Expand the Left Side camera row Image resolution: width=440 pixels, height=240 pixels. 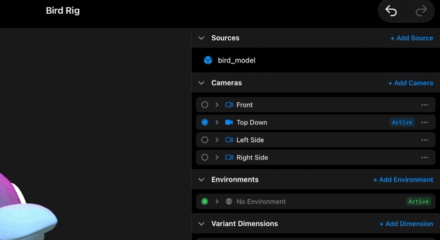point(217,140)
